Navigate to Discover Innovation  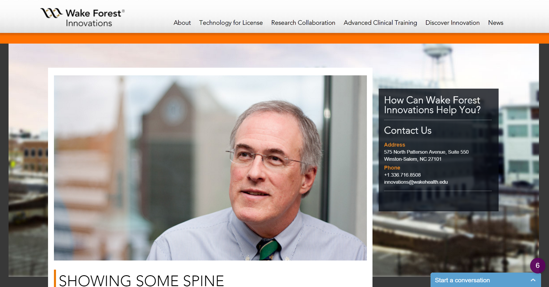pos(452,23)
